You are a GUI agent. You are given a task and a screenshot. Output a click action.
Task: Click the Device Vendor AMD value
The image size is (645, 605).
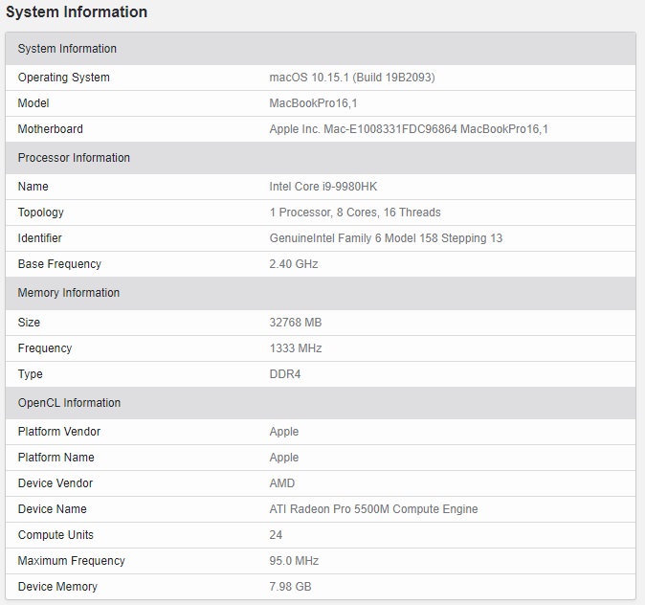point(282,483)
